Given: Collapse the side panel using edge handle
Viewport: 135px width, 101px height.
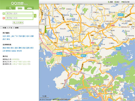Looking at the screenshot, I should 39,45.
